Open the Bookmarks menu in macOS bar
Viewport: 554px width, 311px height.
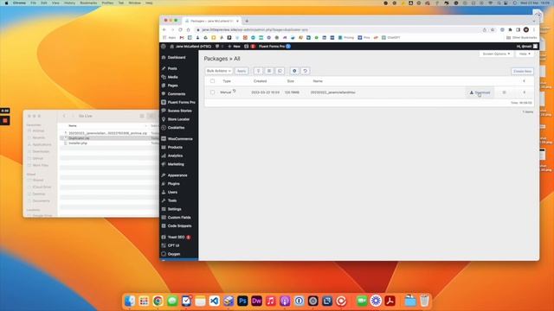click(88, 3)
